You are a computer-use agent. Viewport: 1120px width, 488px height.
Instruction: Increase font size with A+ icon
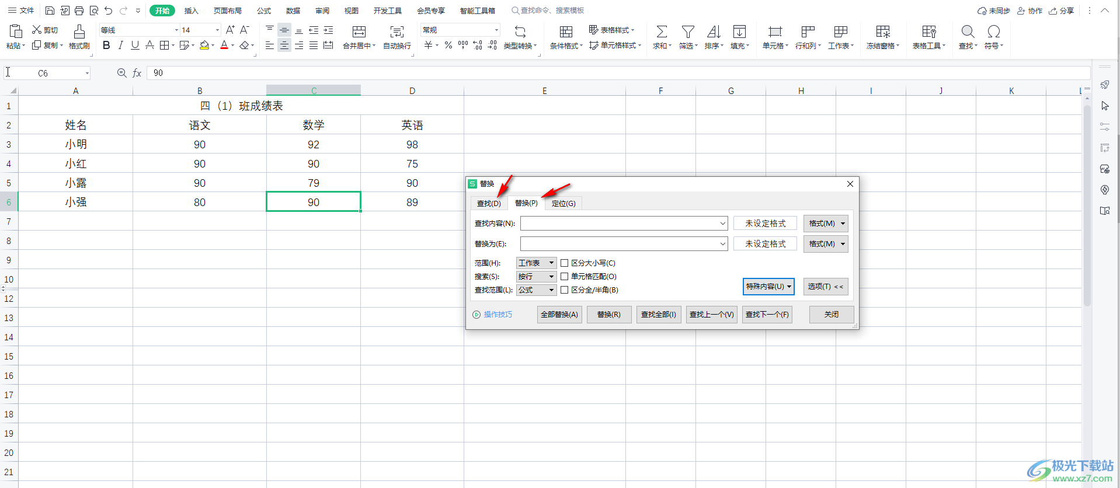coord(230,30)
